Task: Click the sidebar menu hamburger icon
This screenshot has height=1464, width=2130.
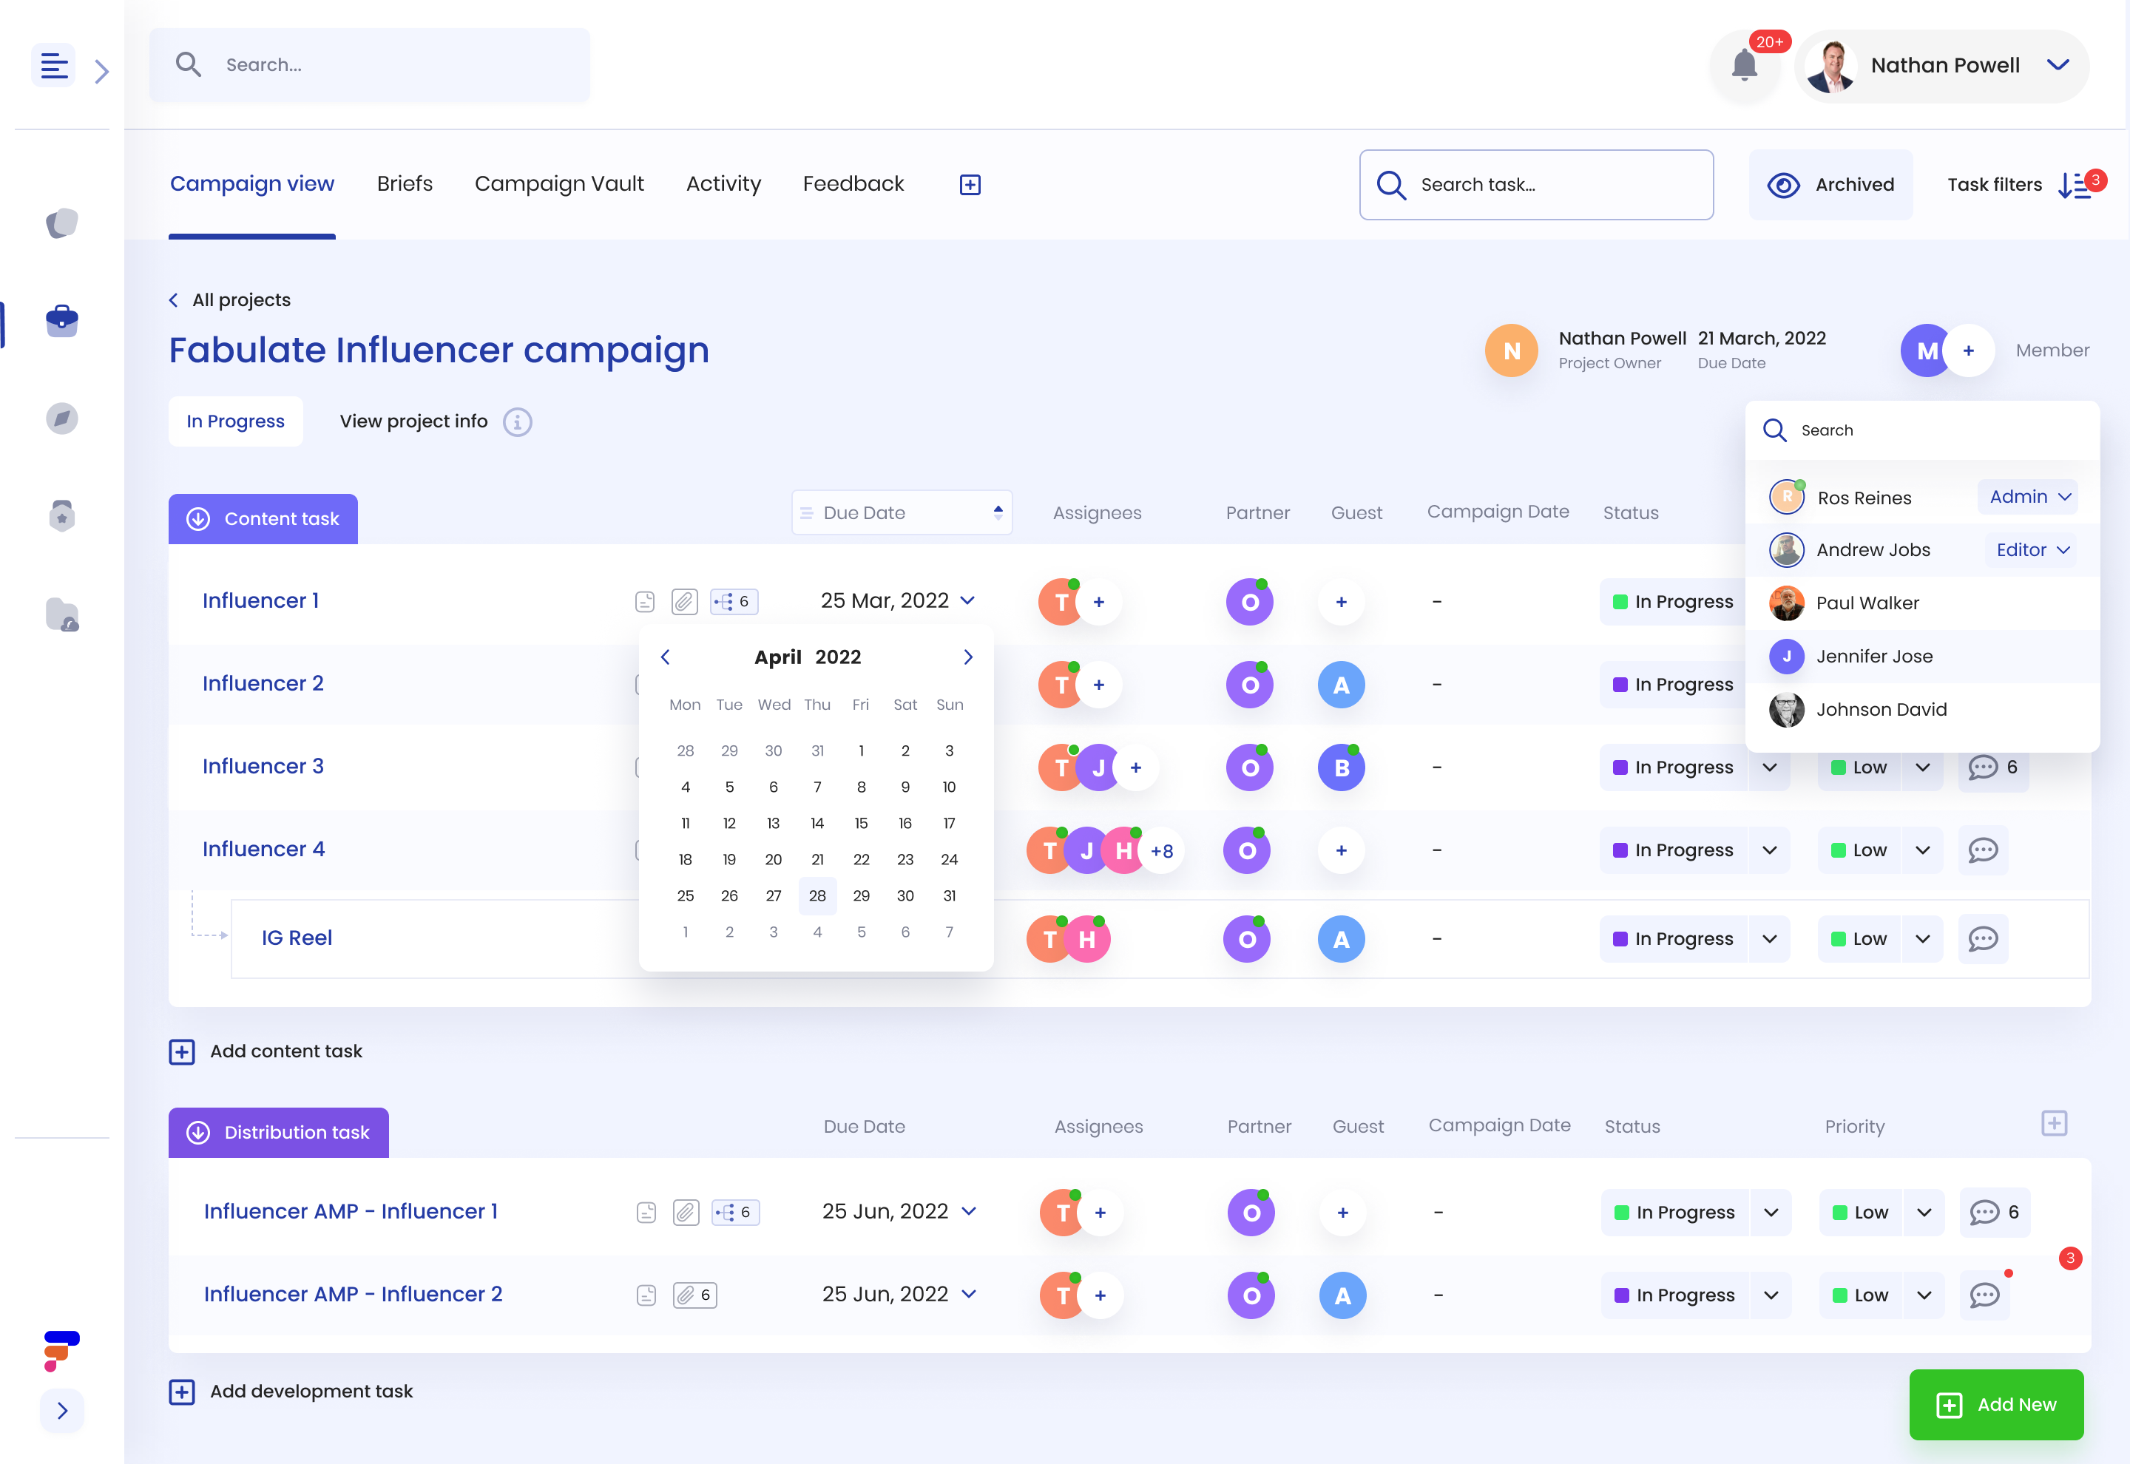Action: (x=54, y=66)
